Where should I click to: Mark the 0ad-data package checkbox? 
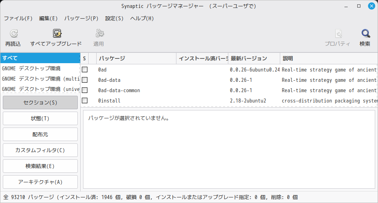point(85,80)
